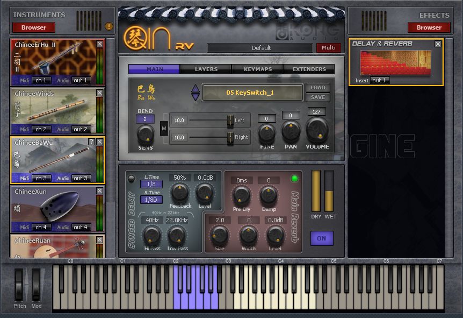Switch to the Layers tab

pos(206,69)
